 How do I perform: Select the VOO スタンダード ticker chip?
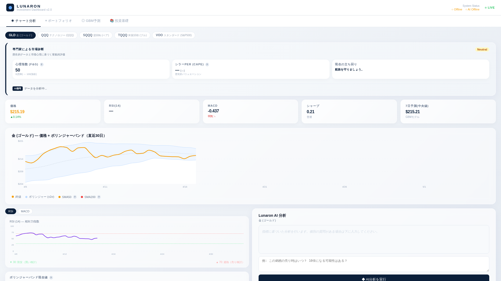[174, 35]
